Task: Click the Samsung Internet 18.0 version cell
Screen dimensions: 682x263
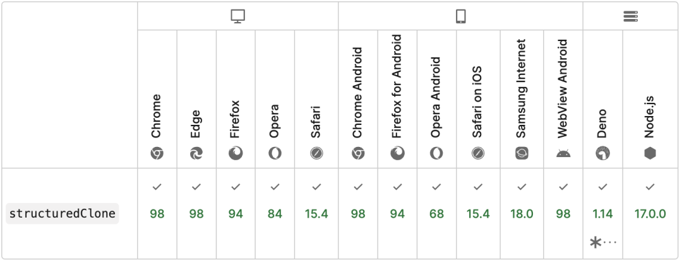Action: pyautogui.click(x=522, y=213)
